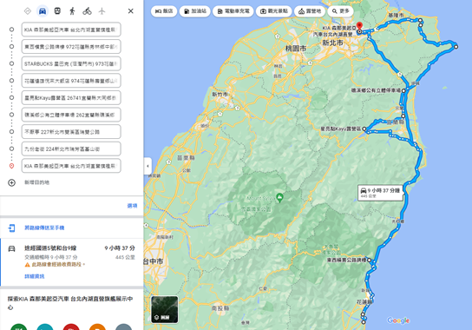Image resolution: width=472 pixels, height=330 pixels.
Task: Open the map layers thumbnail
Action: [x=164, y=309]
